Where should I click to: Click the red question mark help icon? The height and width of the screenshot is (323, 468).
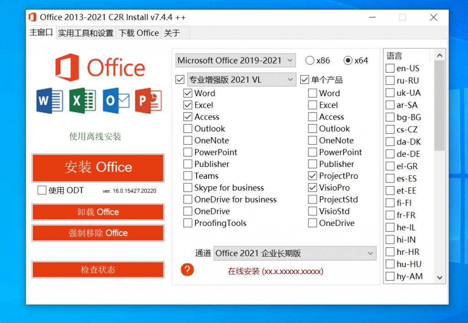(187, 270)
